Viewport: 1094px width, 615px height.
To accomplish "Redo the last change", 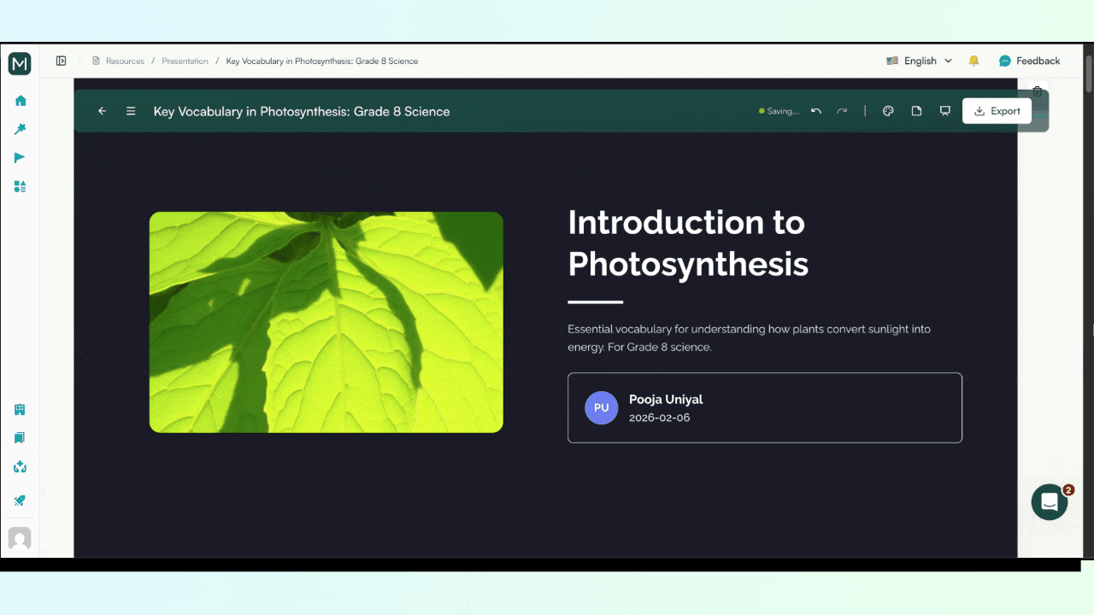I will point(842,110).
